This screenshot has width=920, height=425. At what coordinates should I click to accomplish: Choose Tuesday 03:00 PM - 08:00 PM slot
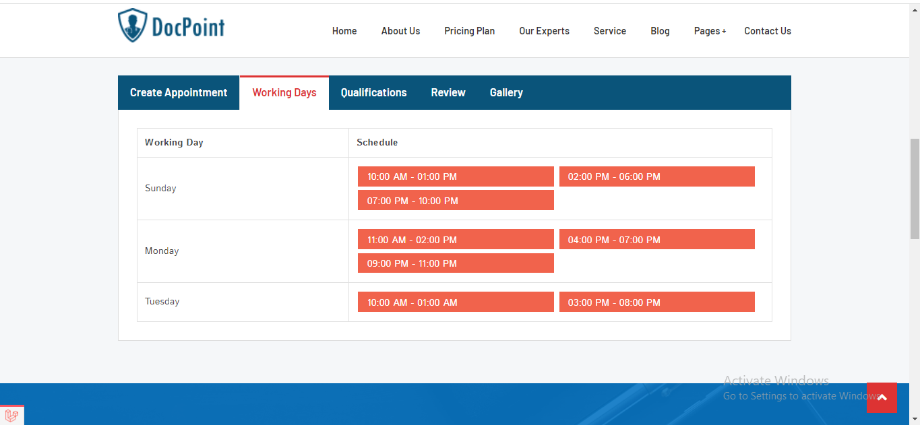click(x=656, y=302)
